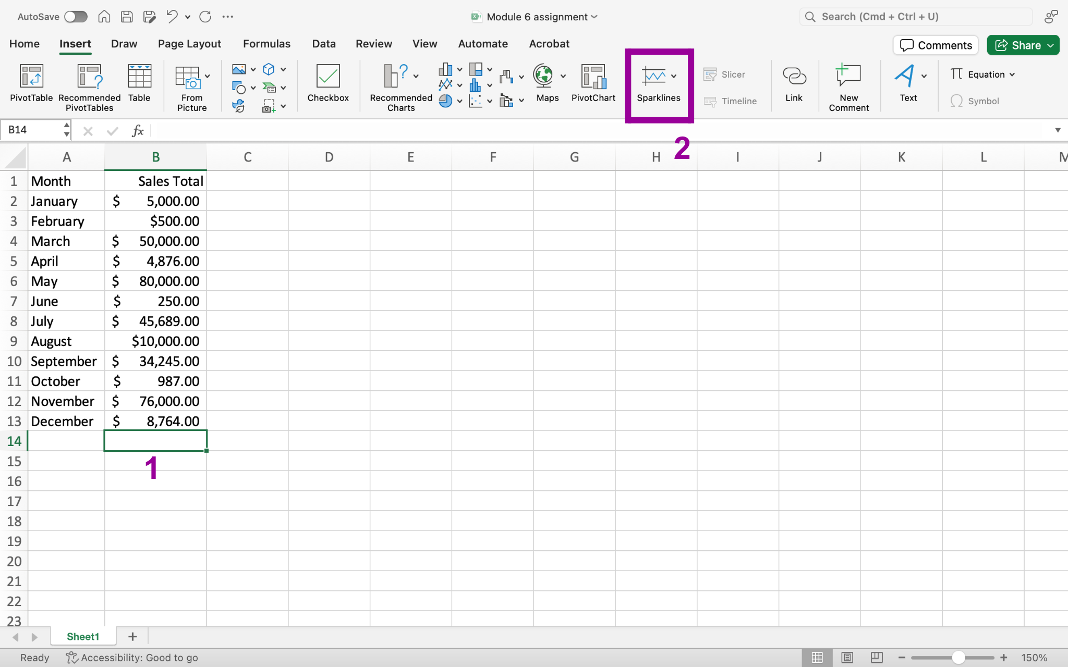Expand the Maps dropdown arrow
Screen dimensions: 1068x667
(x=563, y=77)
